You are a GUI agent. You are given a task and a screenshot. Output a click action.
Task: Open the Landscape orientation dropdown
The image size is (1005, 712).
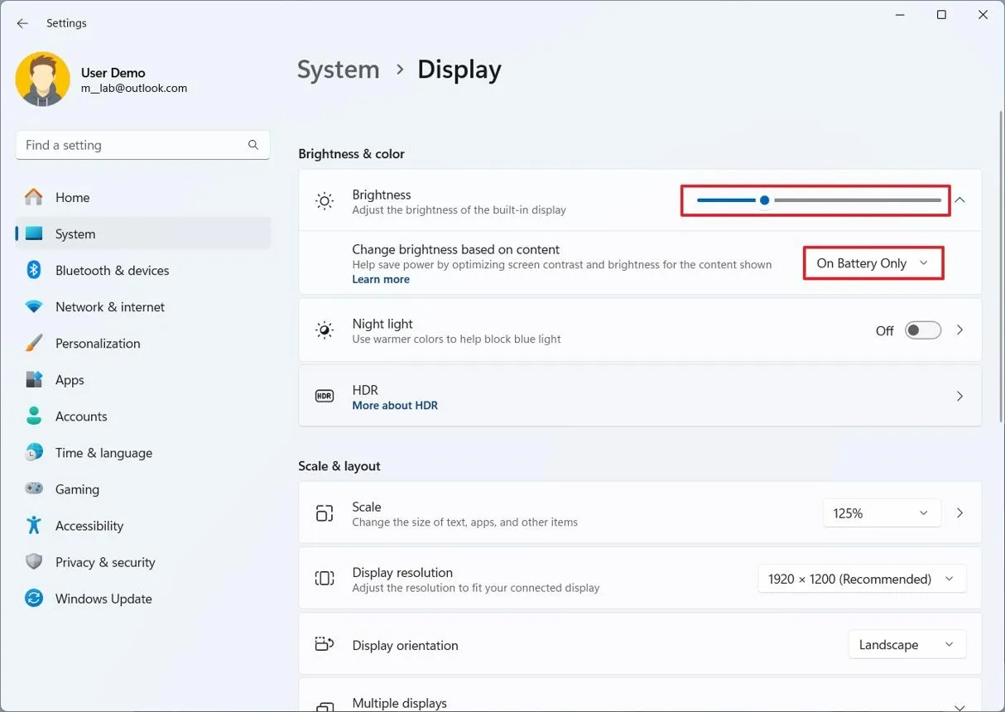click(907, 645)
